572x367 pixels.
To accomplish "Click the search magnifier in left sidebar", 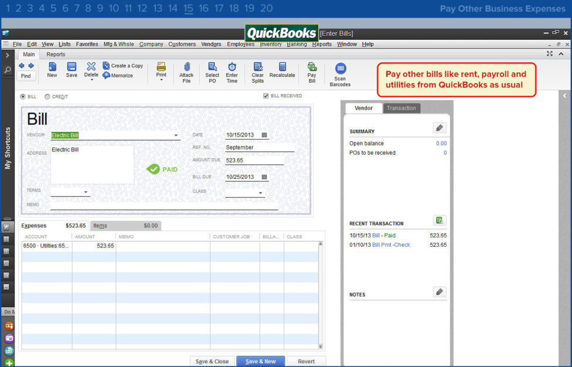I will coord(7,70).
